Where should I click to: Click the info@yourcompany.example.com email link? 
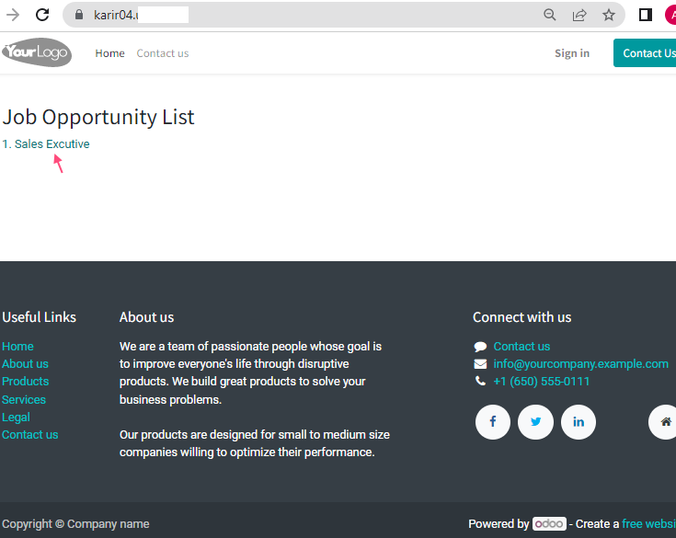click(x=580, y=364)
